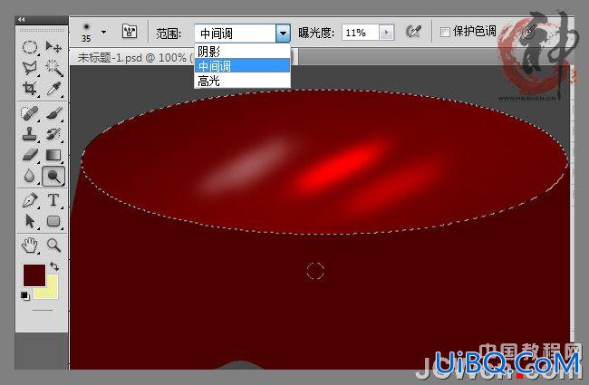Select the Rounded Rectangle shape tool
The image size is (589, 385).
[53, 221]
